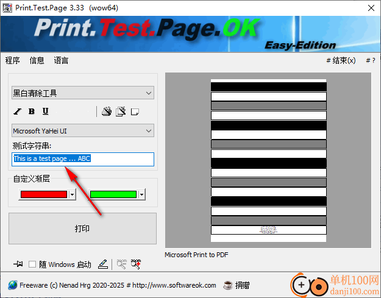This screenshot has width=381, height=298.
Task: Click the zoom in magnifier icon
Action: click(x=136, y=264)
